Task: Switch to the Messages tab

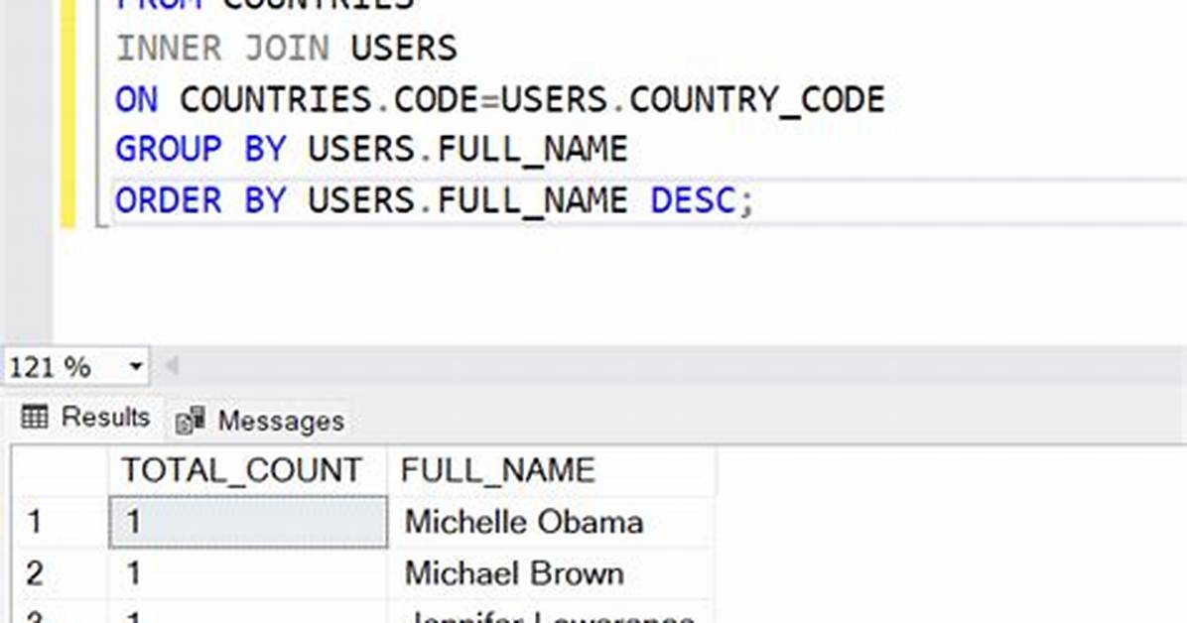Action: click(x=260, y=420)
